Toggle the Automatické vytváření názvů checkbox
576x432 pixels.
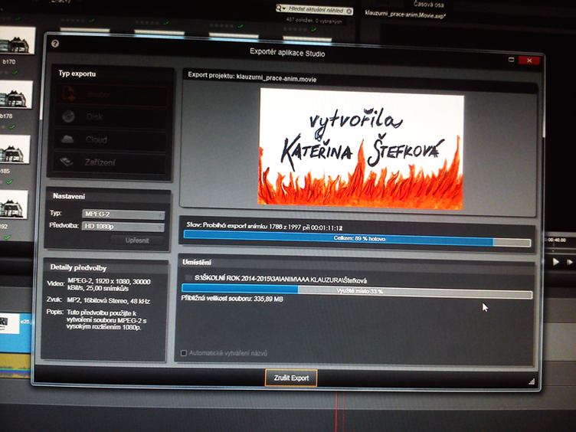tap(184, 353)
